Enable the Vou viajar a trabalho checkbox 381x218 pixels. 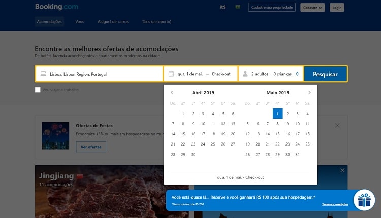[x=38, y=90]
